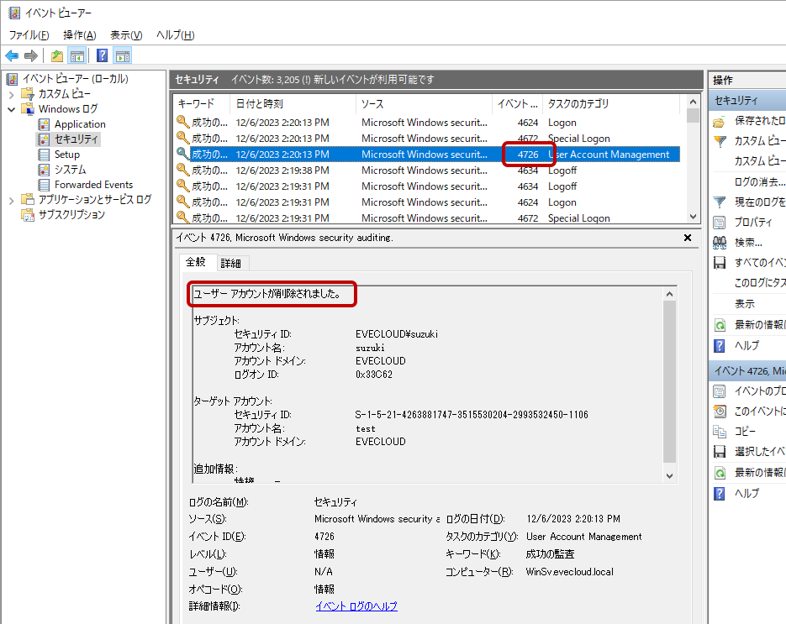The width and height of the screenshot is (786, 624).
Task: Expand アプリケーションとサービス ログ node
Action: 12,200
